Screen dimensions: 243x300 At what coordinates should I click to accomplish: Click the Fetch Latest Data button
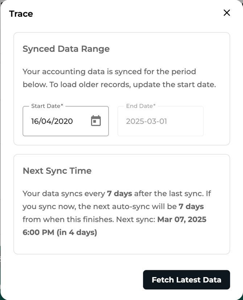point(186,280)
